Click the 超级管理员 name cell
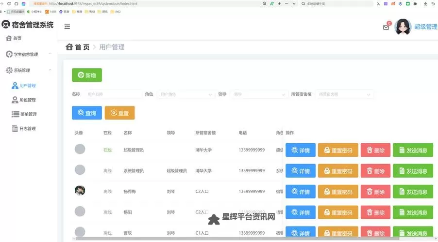This screenshot has height=242, width=438. pyautogui.click(x=134, y=150)
